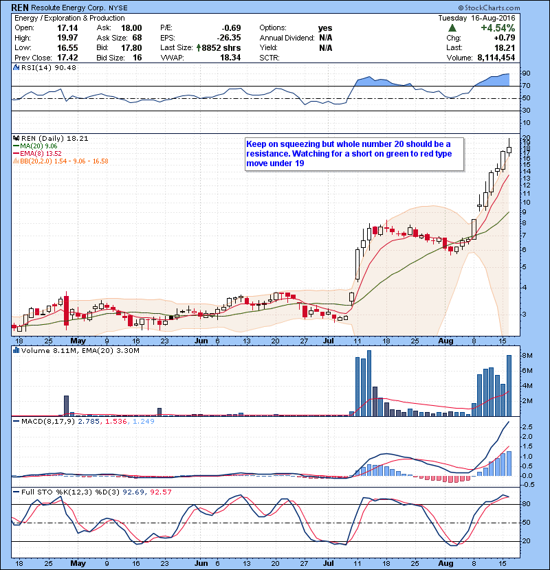Click the Stochastic 80 level axis label
The image size is (550, 570).
527,504
